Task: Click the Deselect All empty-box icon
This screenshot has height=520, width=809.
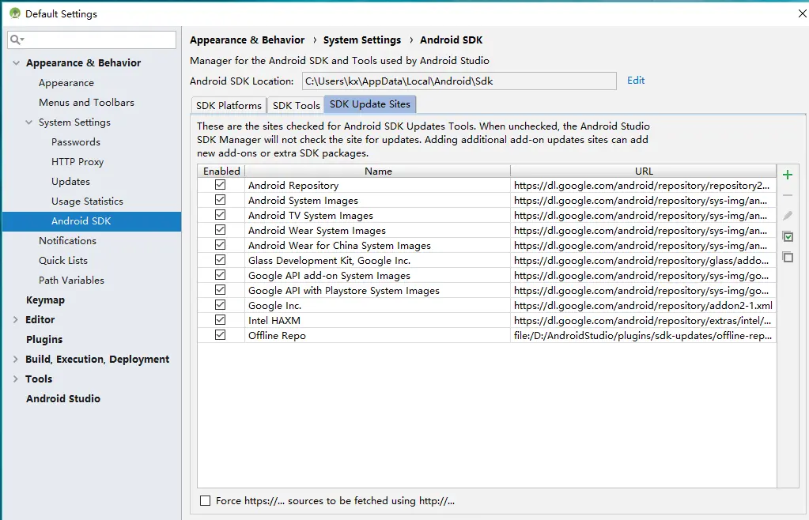Action: click(787, 257)
